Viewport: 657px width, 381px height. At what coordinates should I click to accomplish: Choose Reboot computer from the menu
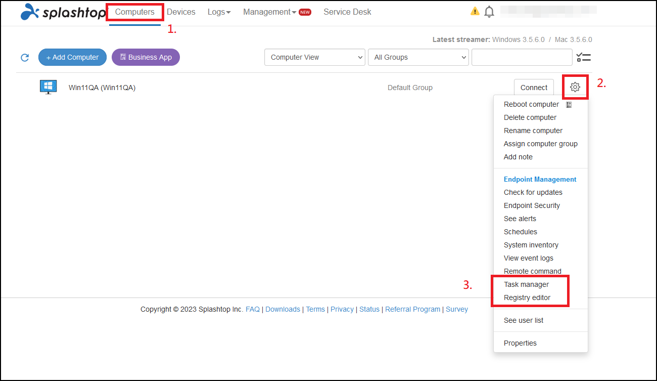pos(531,104)
